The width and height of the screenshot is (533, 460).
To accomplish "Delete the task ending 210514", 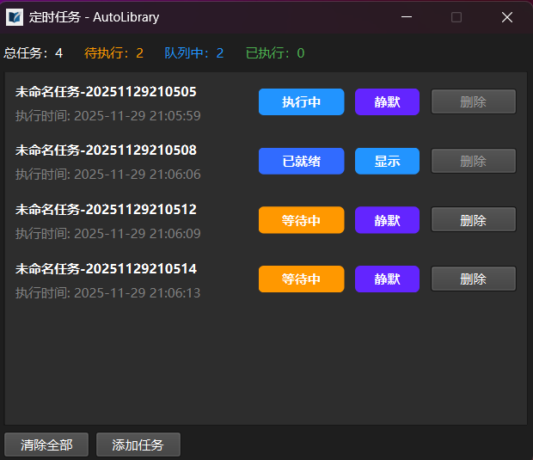I will point(473,279).
